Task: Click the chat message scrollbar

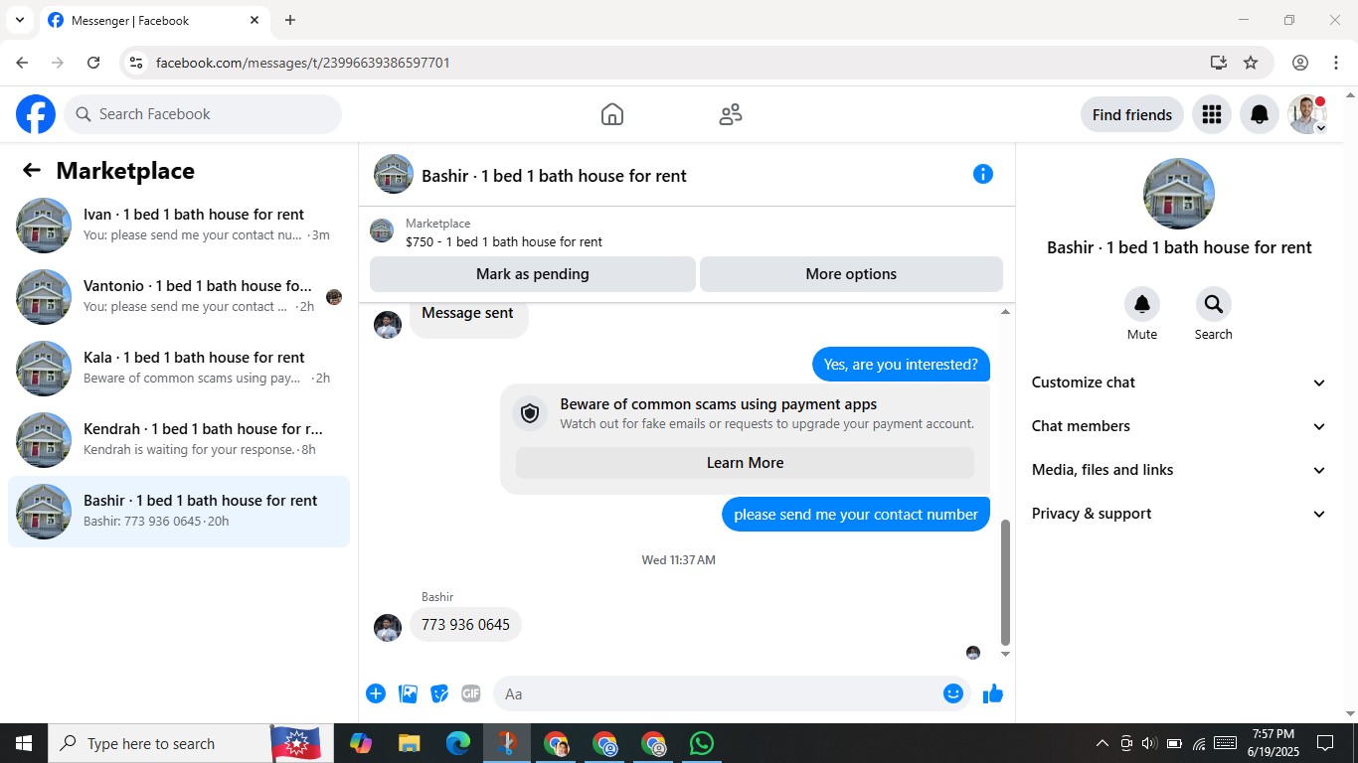Action: (x=1005, y=581)
